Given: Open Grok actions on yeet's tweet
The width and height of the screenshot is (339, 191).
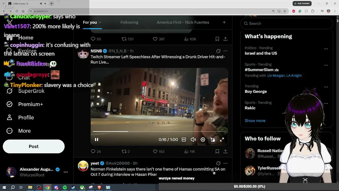Looking at the screenshot, I should pyautogui.click(x=218, y=163).
